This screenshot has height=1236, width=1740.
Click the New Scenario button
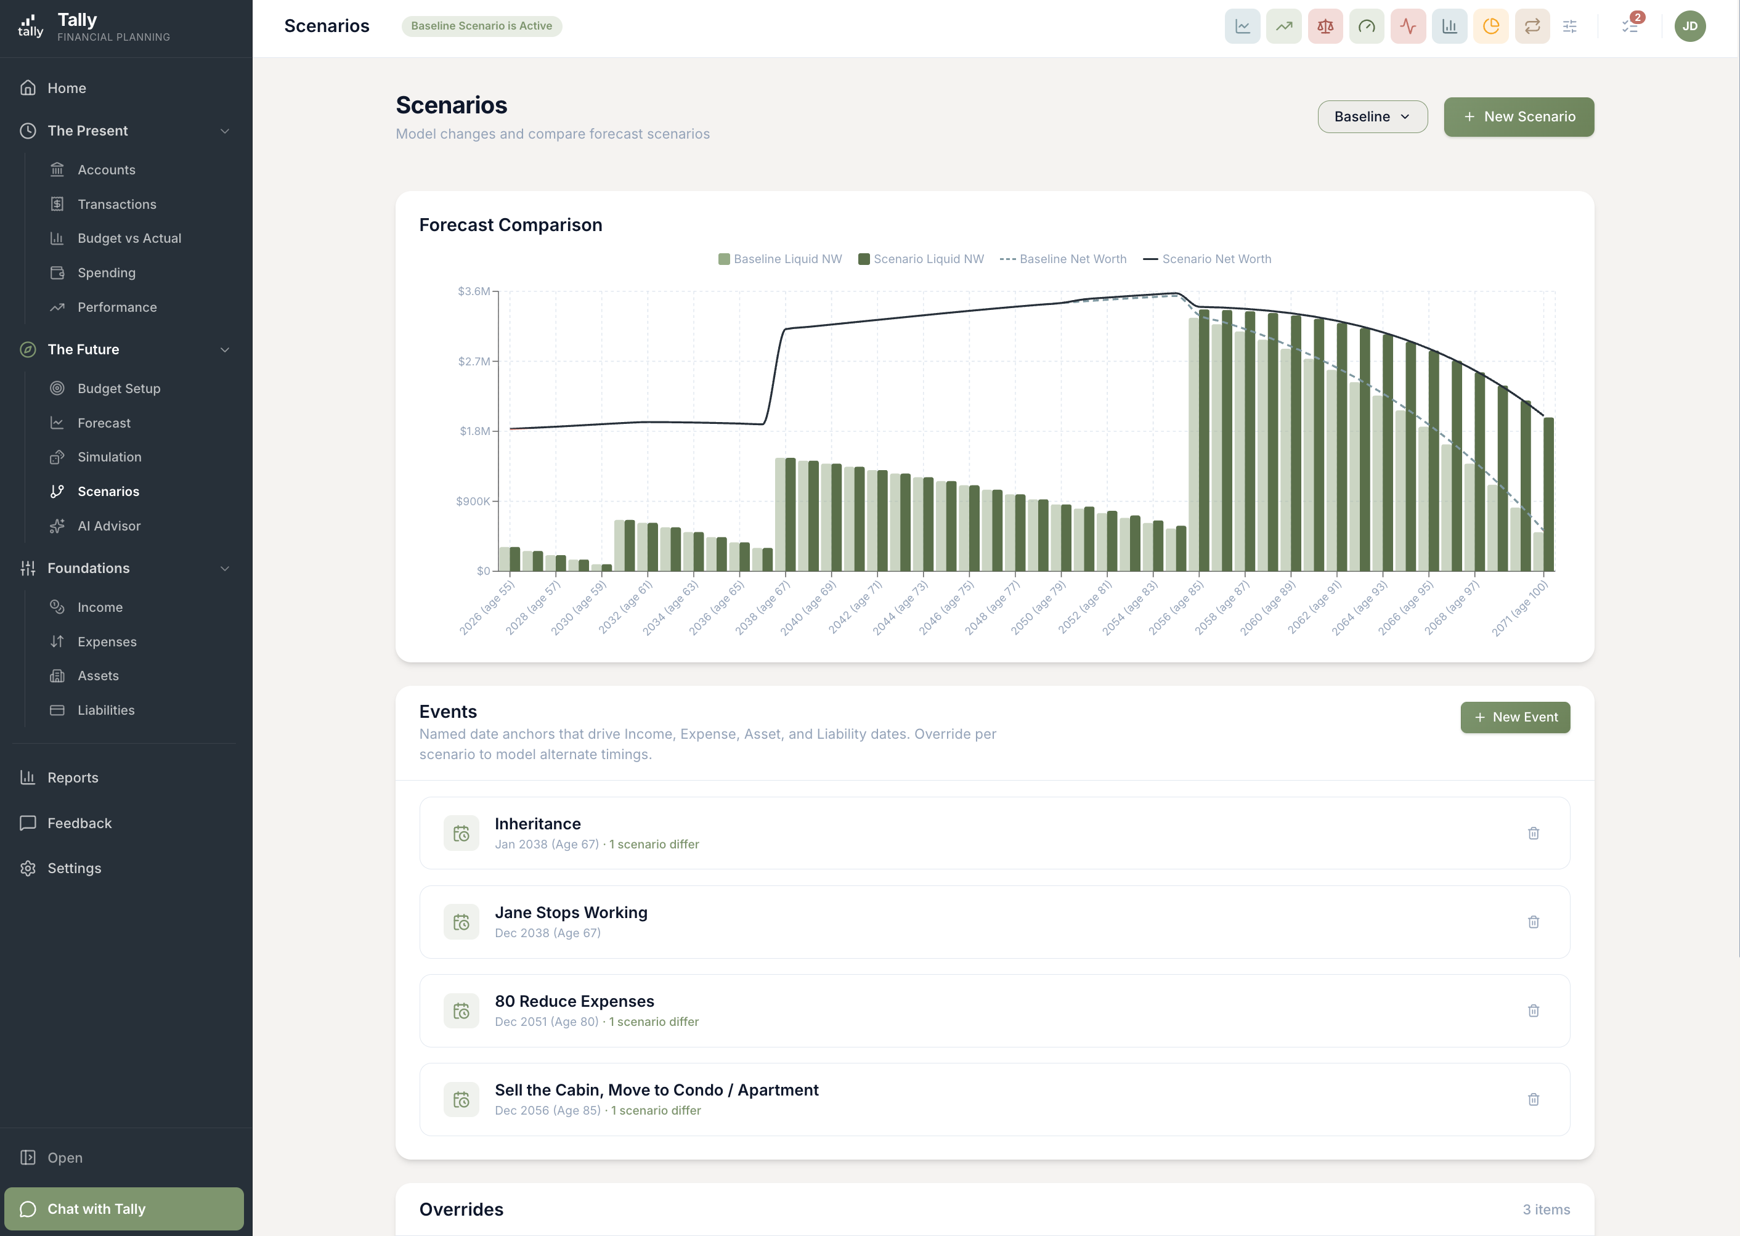pyautogui.click(x=1519, y=116)
